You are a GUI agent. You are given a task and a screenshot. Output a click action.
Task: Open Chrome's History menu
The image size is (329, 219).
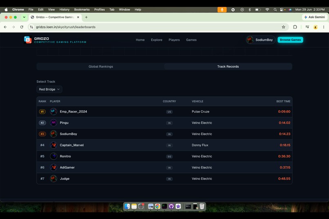pyautogui.click(x=64, y=10)
